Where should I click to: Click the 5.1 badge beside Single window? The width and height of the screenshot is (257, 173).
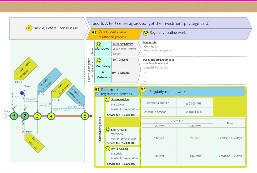107,99
